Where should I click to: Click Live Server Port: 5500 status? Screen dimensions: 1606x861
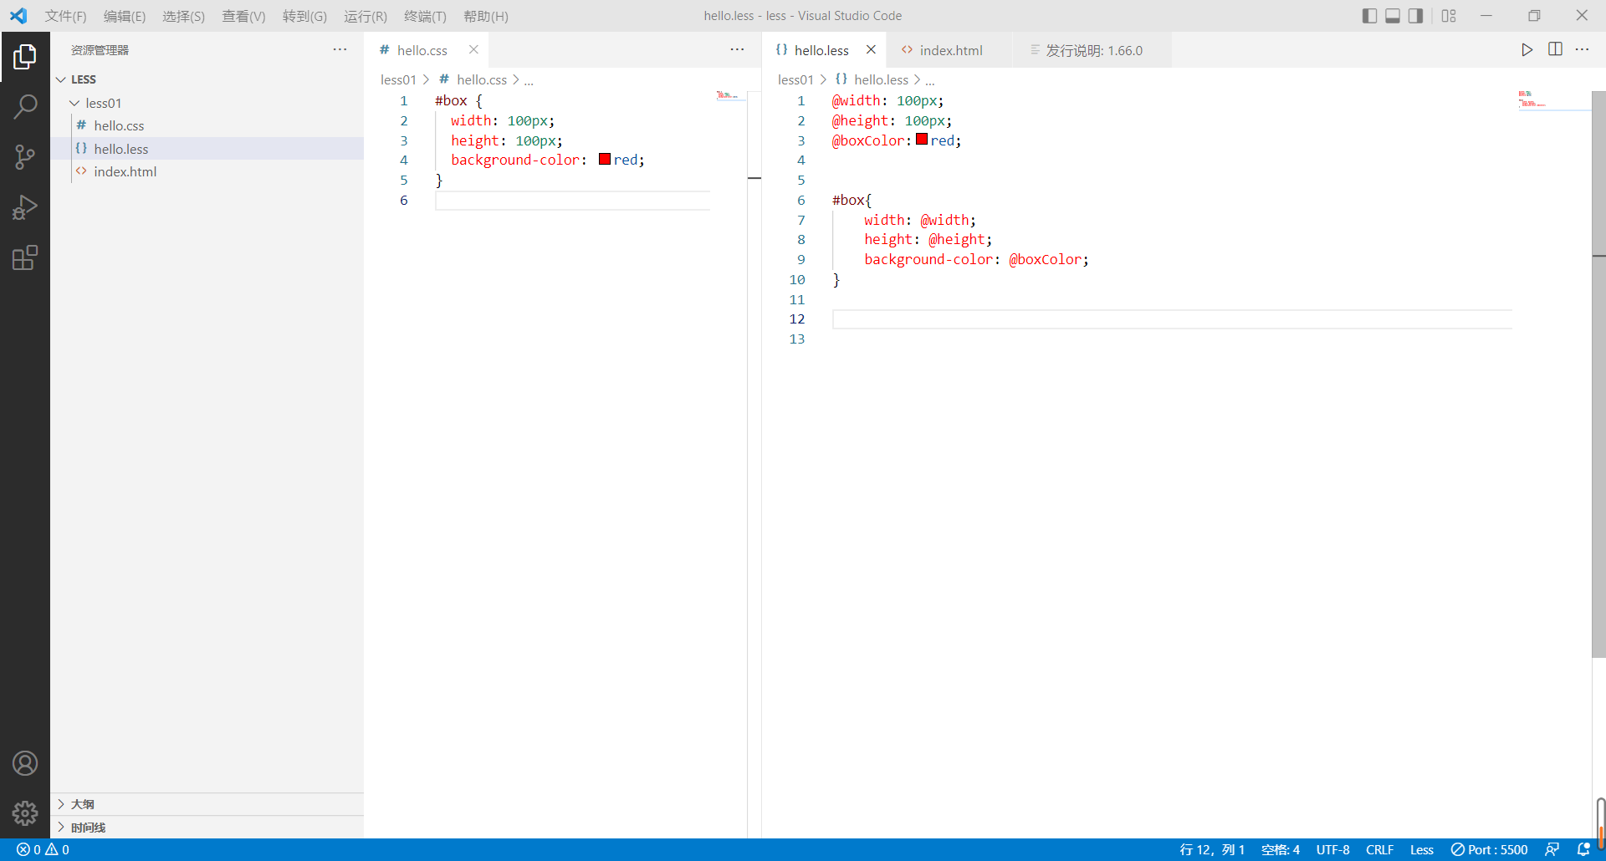point(1489,849)
